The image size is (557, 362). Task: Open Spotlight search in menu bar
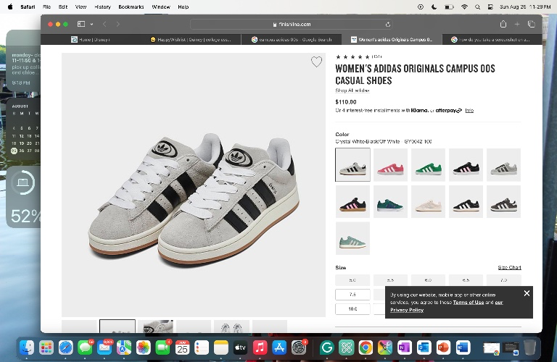[477, 7]
